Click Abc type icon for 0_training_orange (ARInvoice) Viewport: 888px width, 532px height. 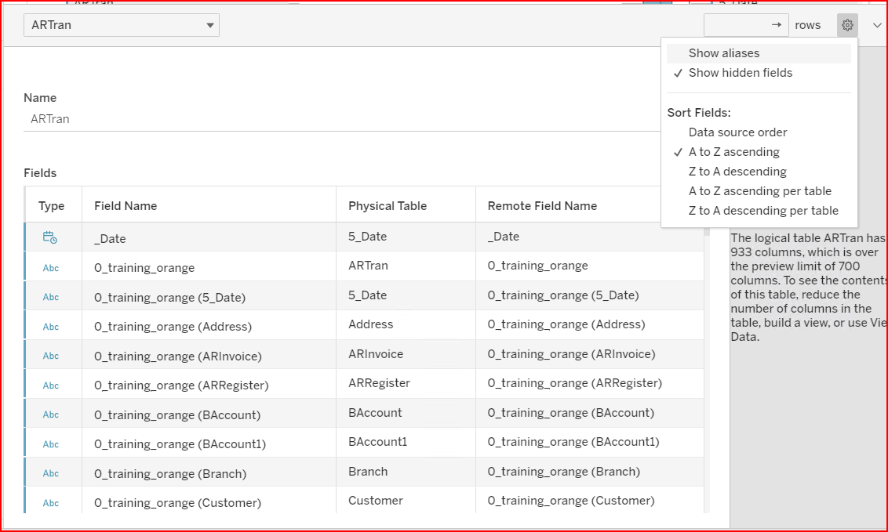pyautogui.click(x=51, y=356)
